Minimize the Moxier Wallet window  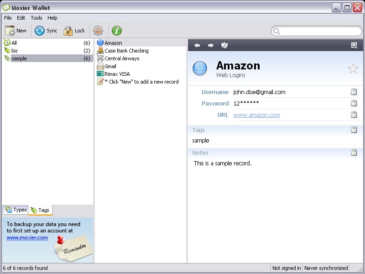coord(336,8)
